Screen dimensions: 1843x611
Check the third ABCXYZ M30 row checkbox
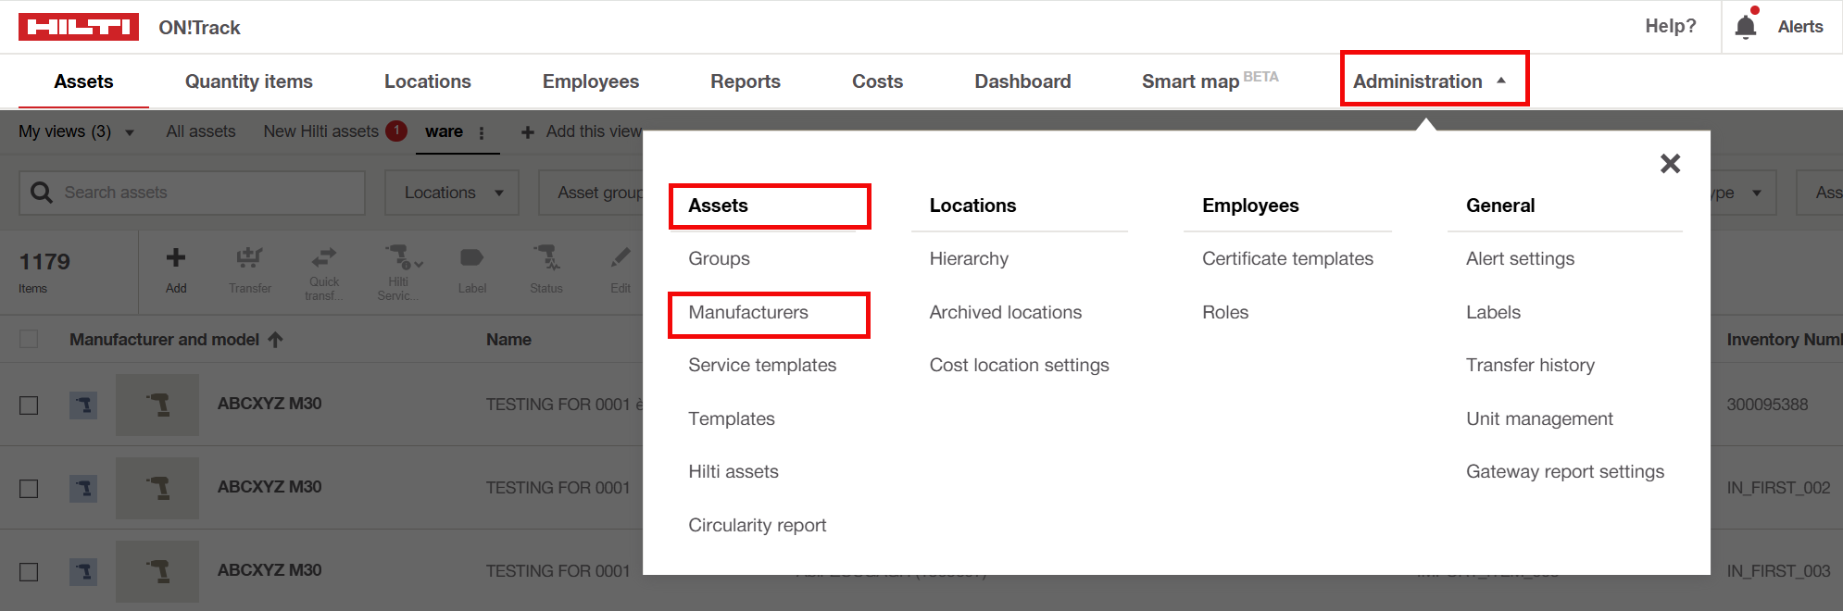coord(29,571)
